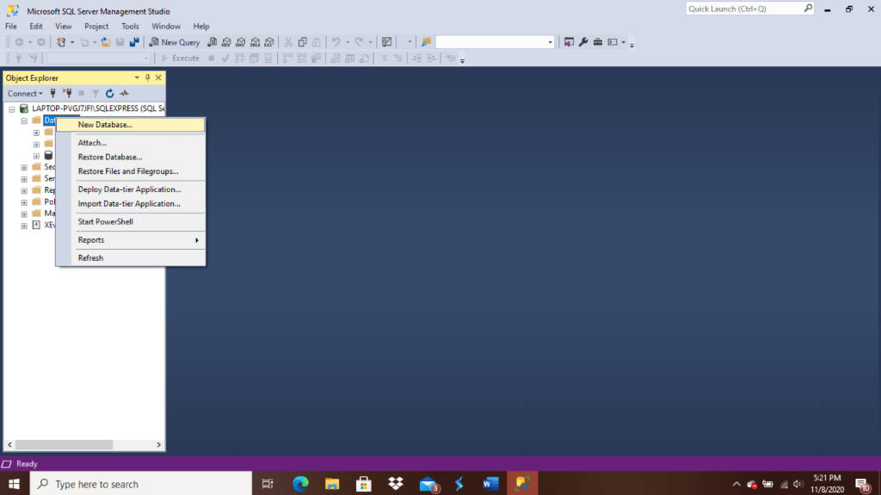Click the MDX query icon

click(x=226, y=42)
